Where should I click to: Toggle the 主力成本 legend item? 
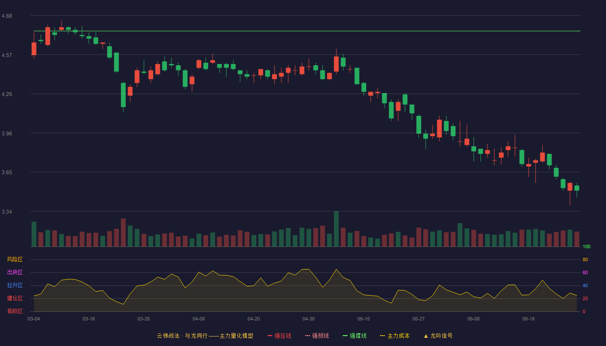tap(395, 336)
